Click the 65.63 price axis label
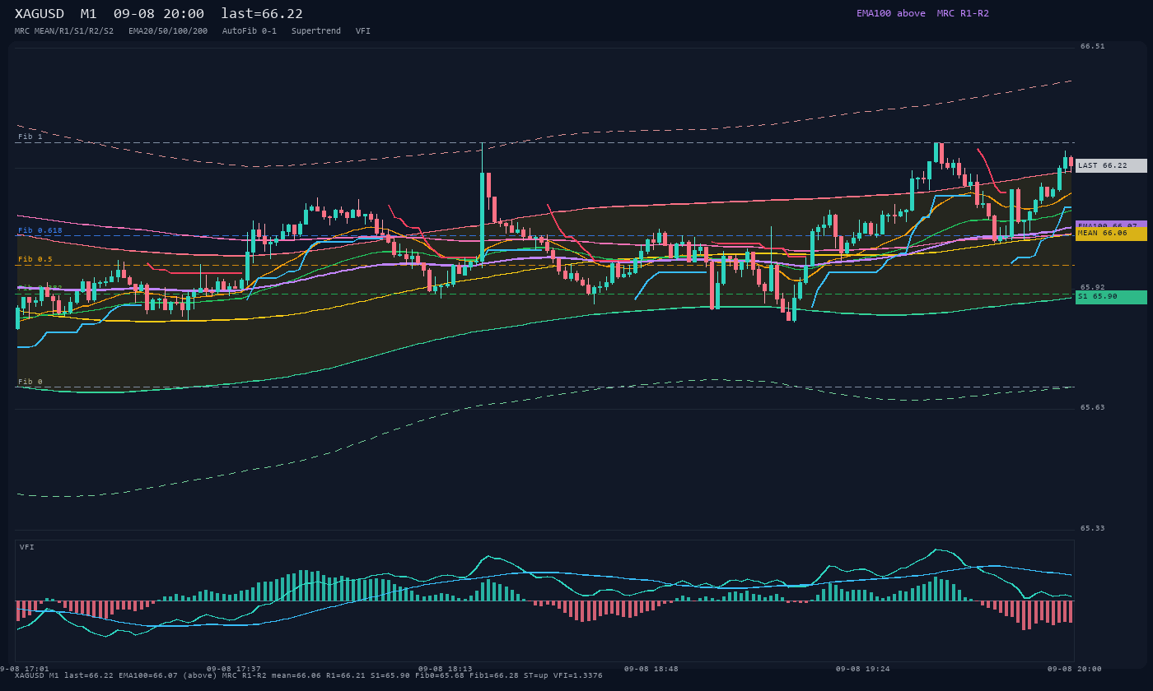1153x691 pixels. pyautogui.click(x=1093, y=407)
